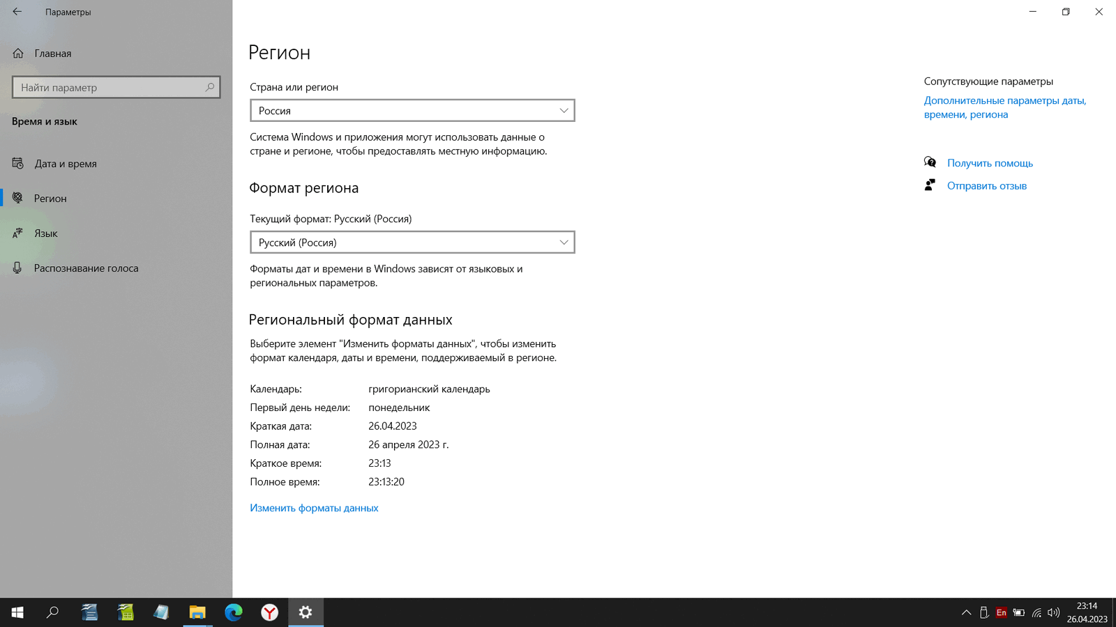The image size is (1116, 627).
Task: Click Изменить форматы данных link
Action: point(314,508)
